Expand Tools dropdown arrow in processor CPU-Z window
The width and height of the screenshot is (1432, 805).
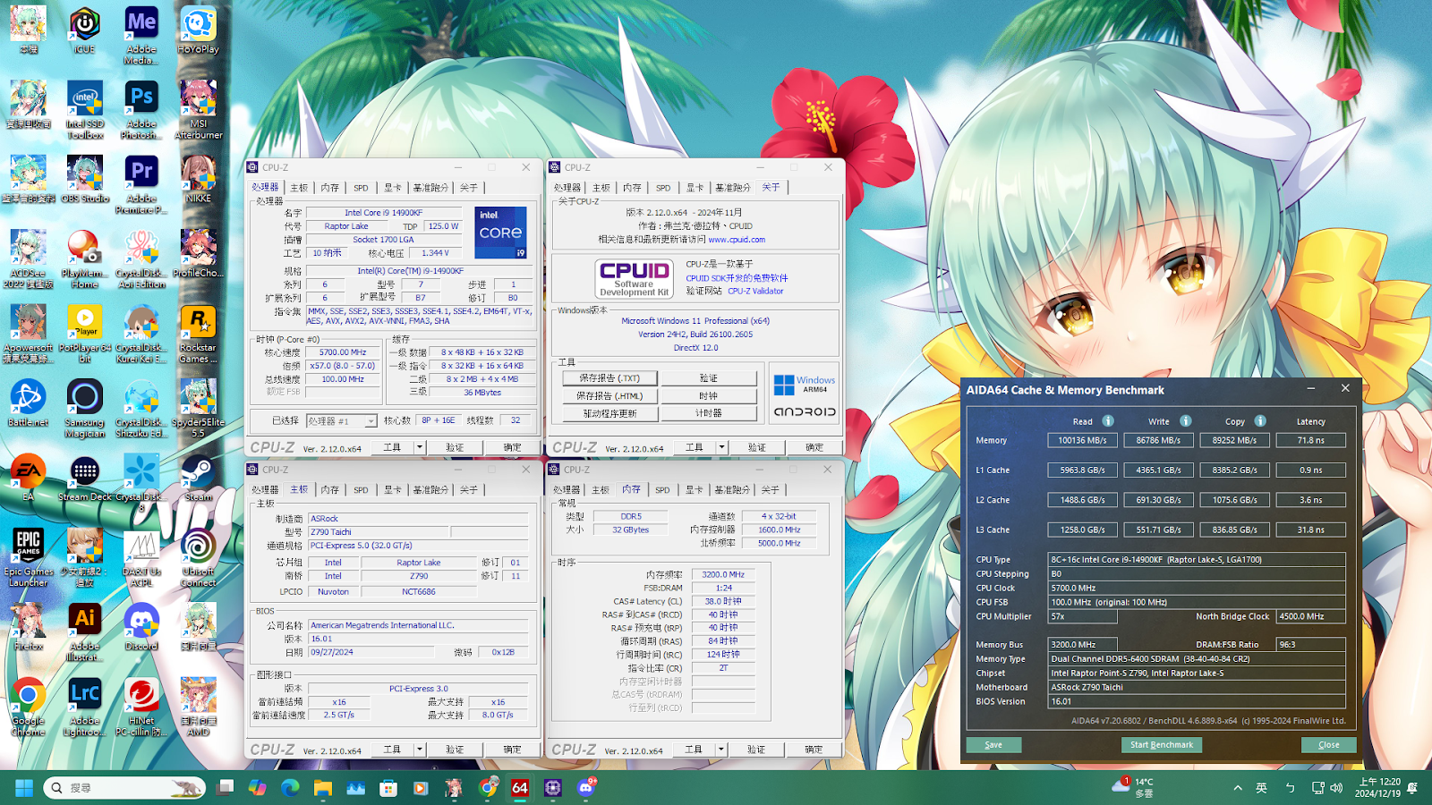(419, 447)
